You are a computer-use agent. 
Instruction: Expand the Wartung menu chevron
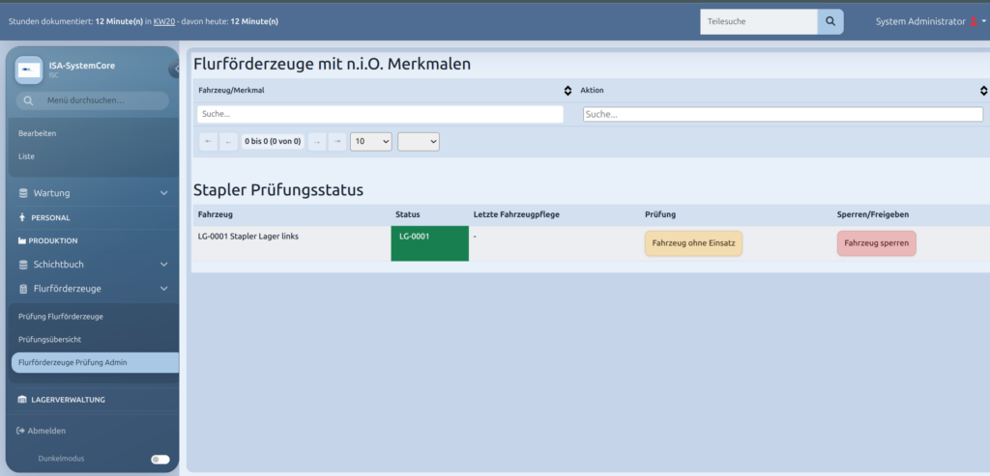[x=164, y=193]
